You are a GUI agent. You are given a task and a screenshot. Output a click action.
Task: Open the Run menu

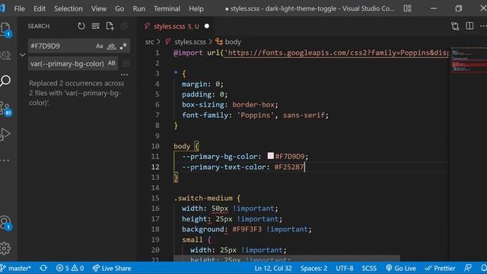click(x=138, y=8)
